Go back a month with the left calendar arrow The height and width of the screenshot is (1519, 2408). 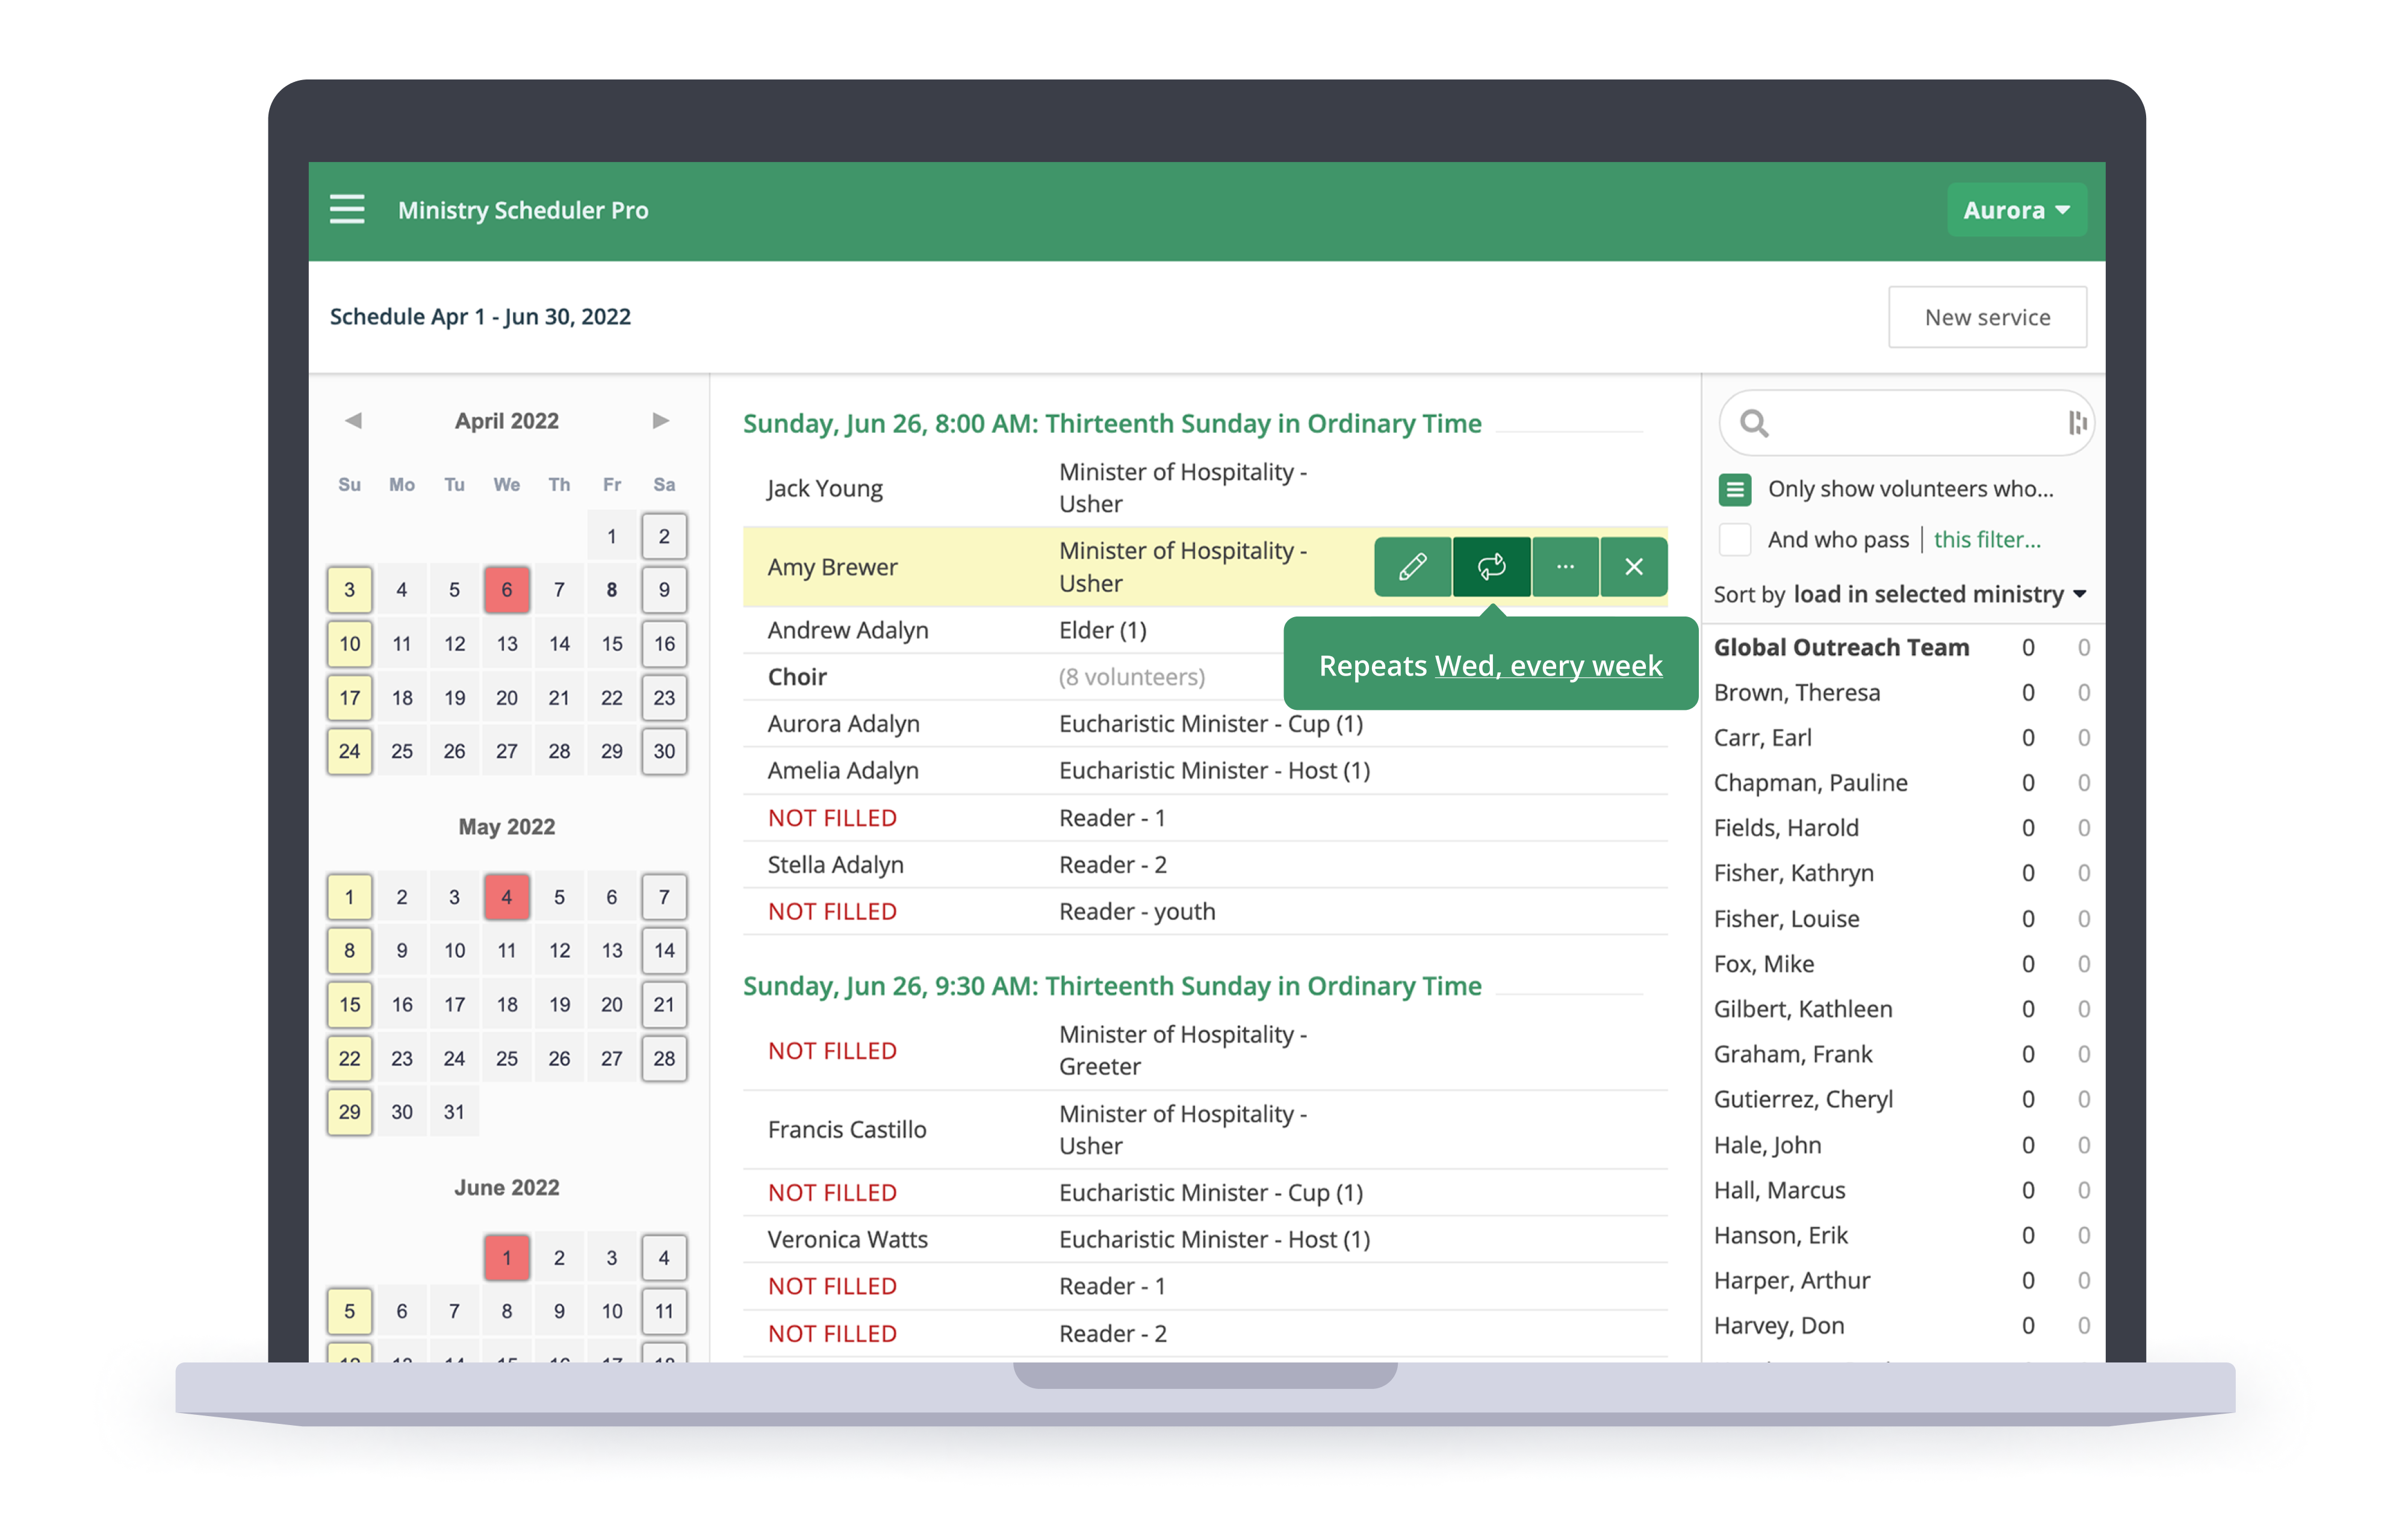[353, 420]
